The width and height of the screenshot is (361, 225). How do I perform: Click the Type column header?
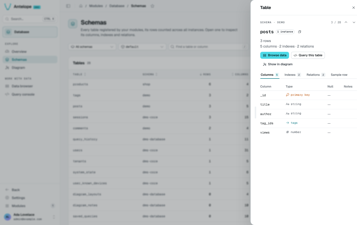coord(289,86)
